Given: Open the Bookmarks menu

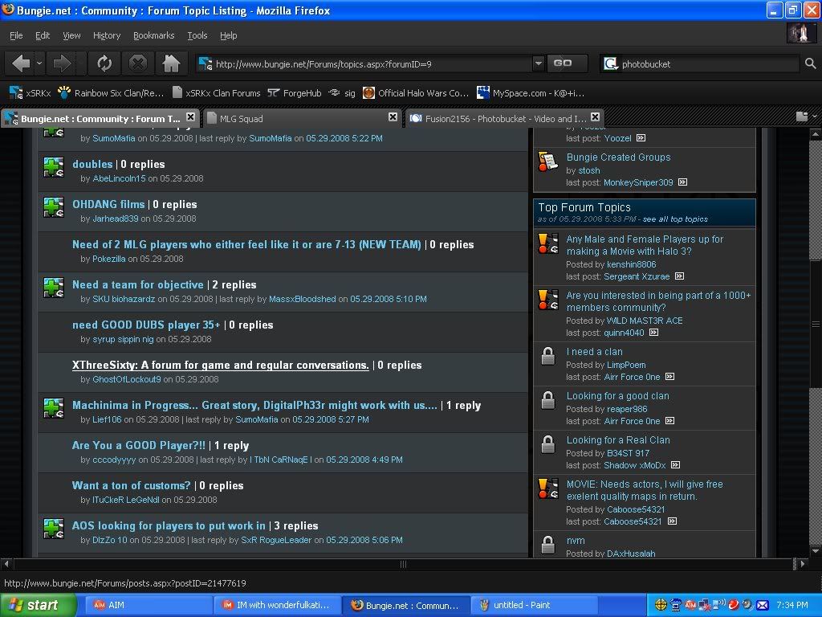Looking at the screenshot, I should [153, 35].
